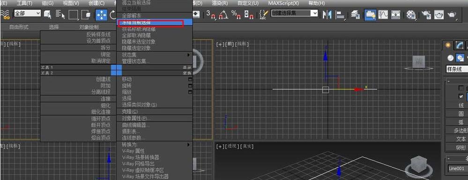This screenshot has width=468, height=180.
Task: Open scale settings box beside 缩放
Action: tap(190, 92)
